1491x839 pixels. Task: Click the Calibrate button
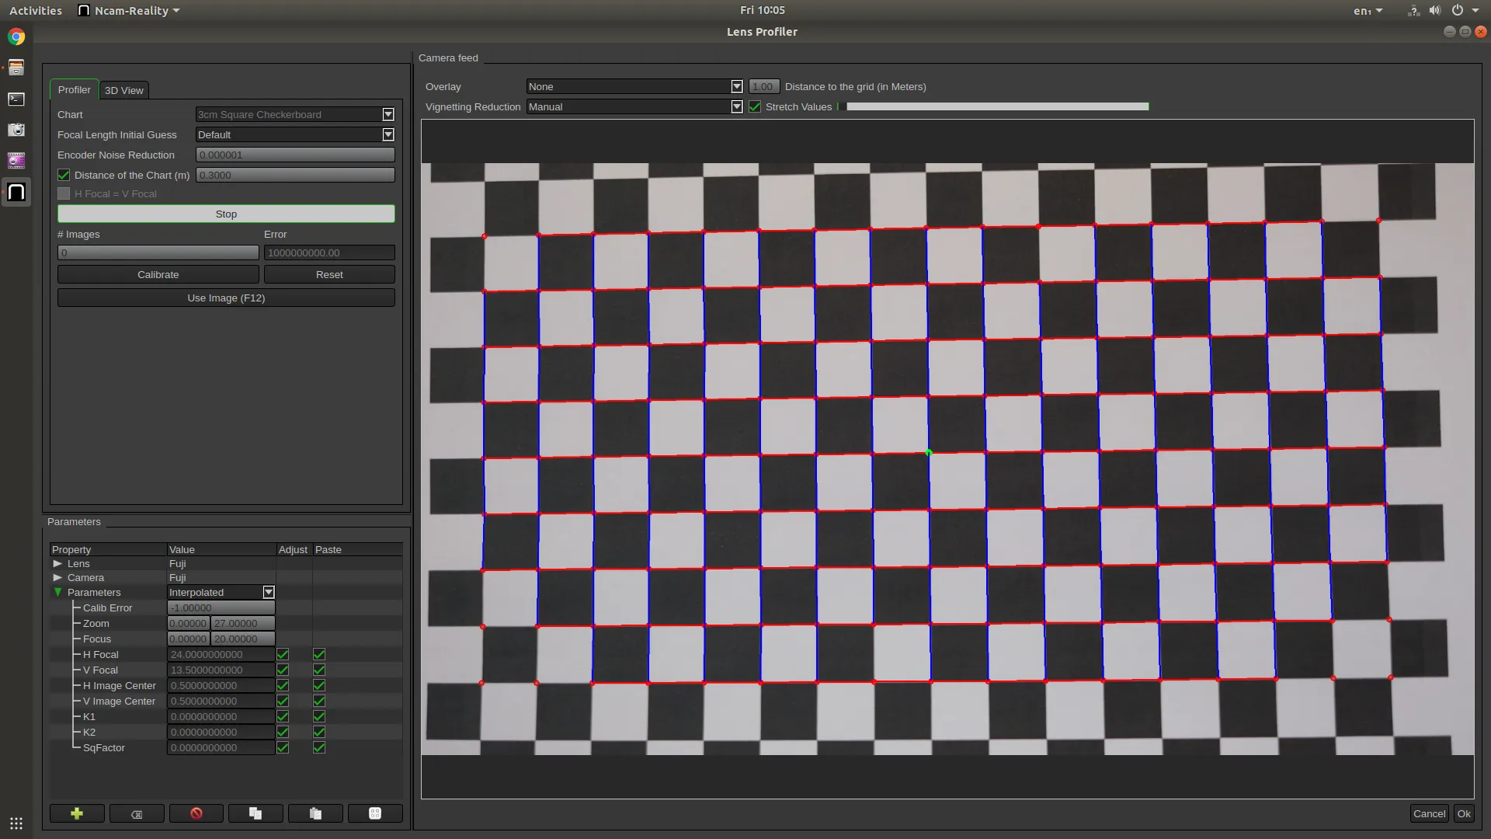[158, 274]
